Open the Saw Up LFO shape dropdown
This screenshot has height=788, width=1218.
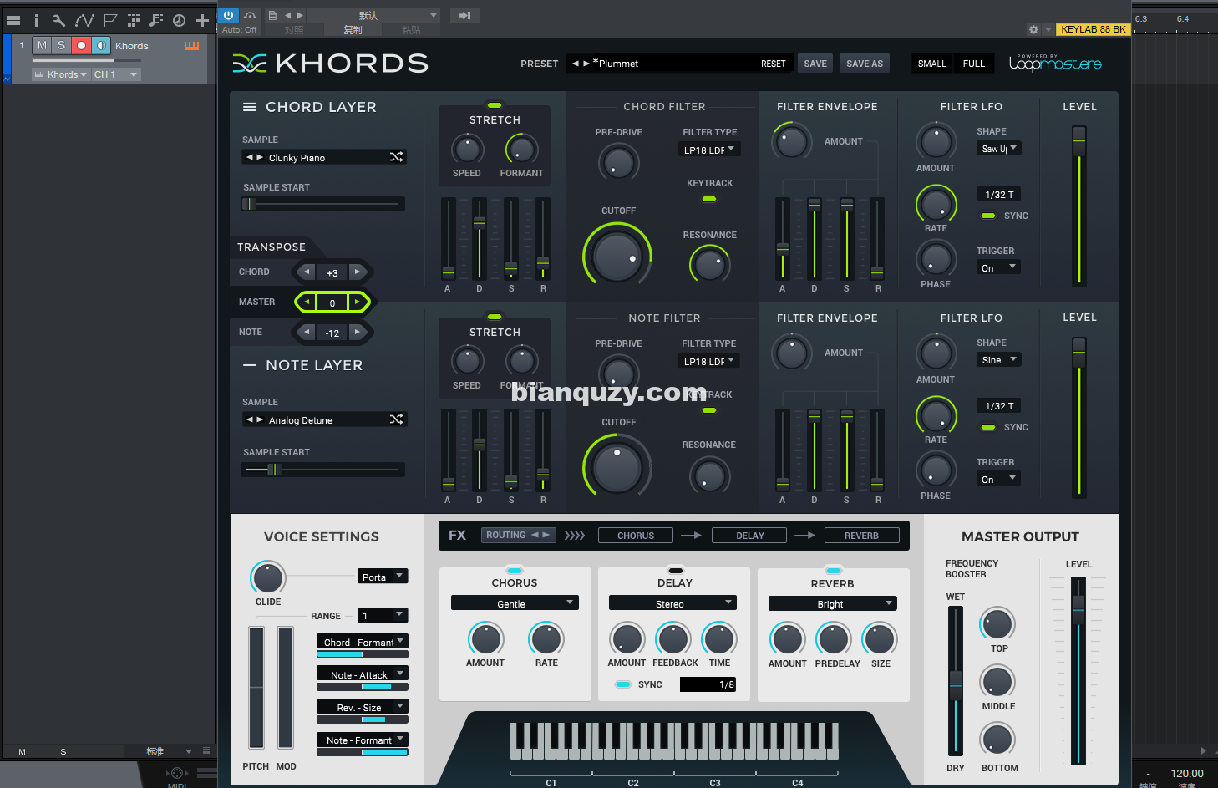pyautogui.click(x=998, y=148)
